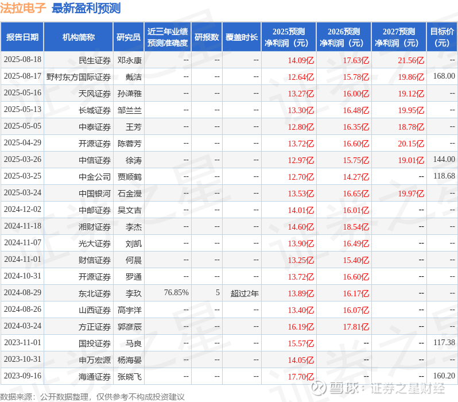Select the 机构简称 column header
The height and width of the screenshot is (402, 458).
tap(78, 37)
